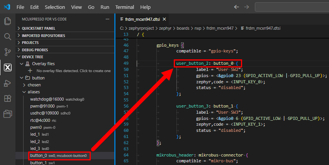Open Source Control view icon
This screenshot has height=165, width=329.
(x=8, y=52)
